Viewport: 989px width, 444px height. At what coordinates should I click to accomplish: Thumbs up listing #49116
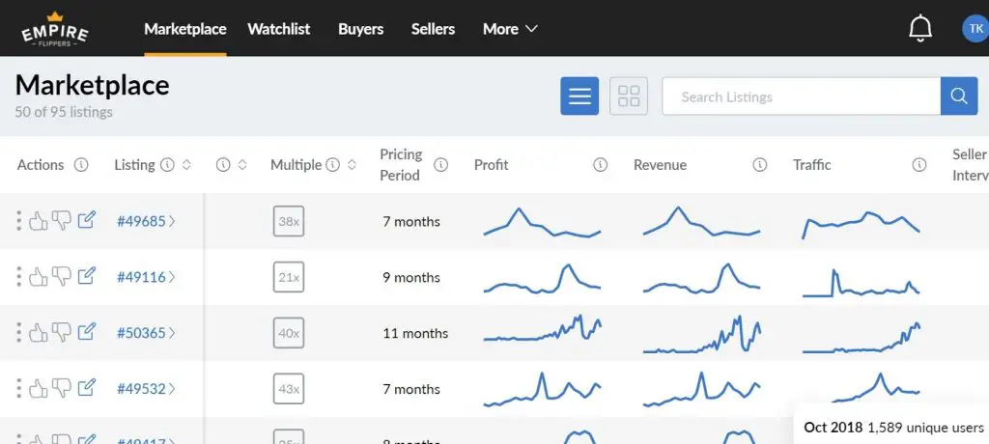(x=39, y=276)
